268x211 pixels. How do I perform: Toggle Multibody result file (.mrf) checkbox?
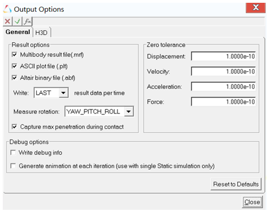(x=15, y=55)
